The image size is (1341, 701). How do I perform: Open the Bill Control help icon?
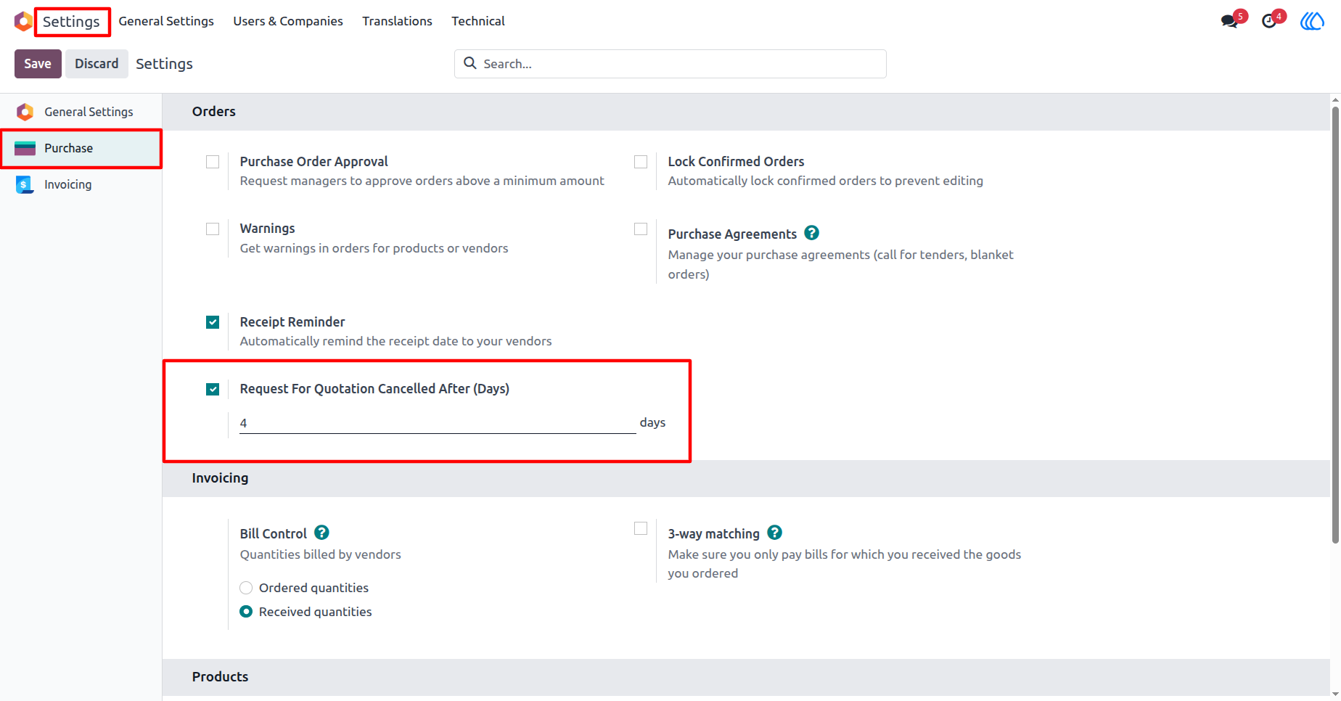point(321,533)
